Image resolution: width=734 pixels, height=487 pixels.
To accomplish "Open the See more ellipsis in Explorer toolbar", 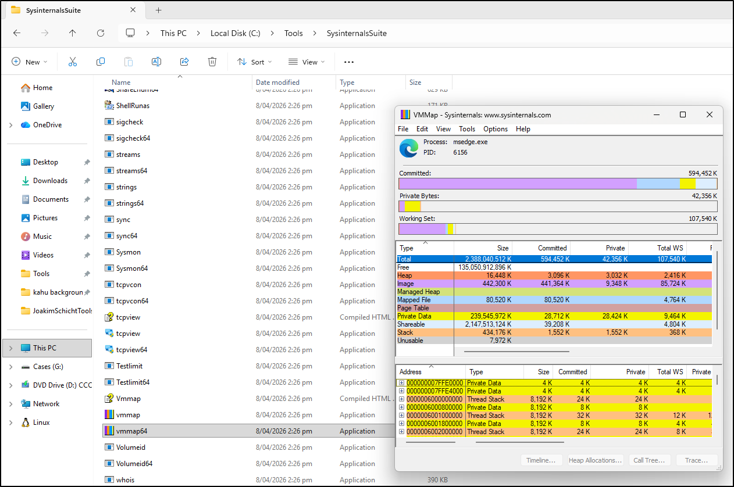I will click(x=349, y=62).
